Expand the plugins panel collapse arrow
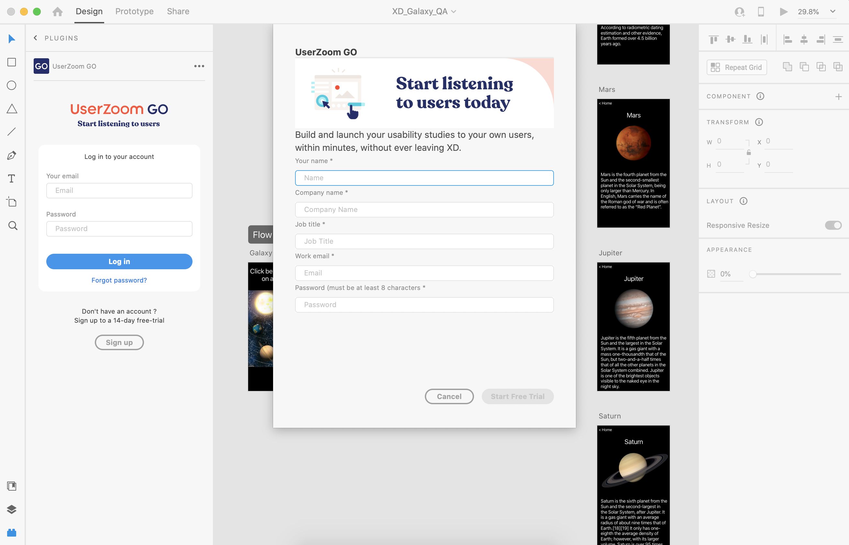 pyautogui.click(x=35, y=39)
